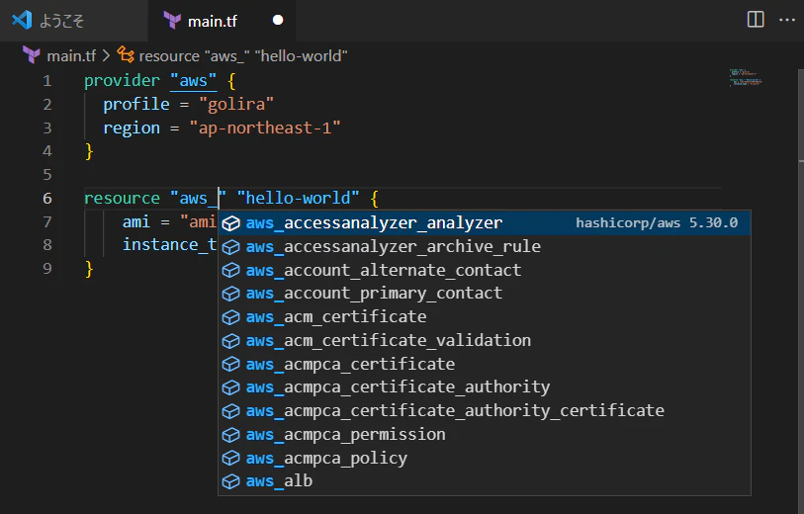This screenshot has height=514, width=804.
Task: Click the region attribute name
Action: pyautogui.click(x=132, y=128)
